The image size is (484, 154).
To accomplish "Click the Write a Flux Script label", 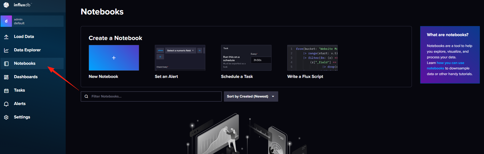I will point(305,77).
